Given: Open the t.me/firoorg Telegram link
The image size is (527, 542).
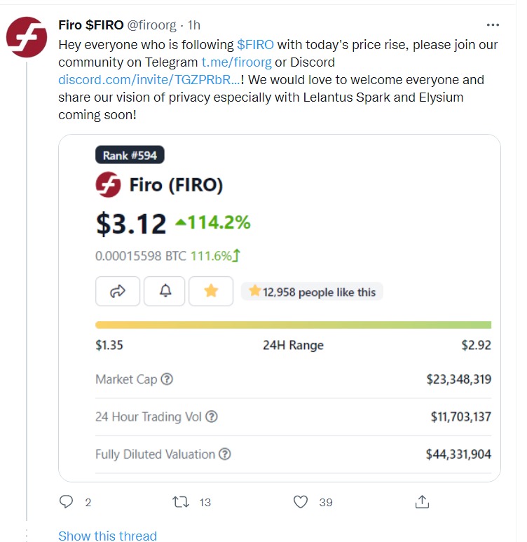Looking at the screenshot, I should click(x=236, y=62).
